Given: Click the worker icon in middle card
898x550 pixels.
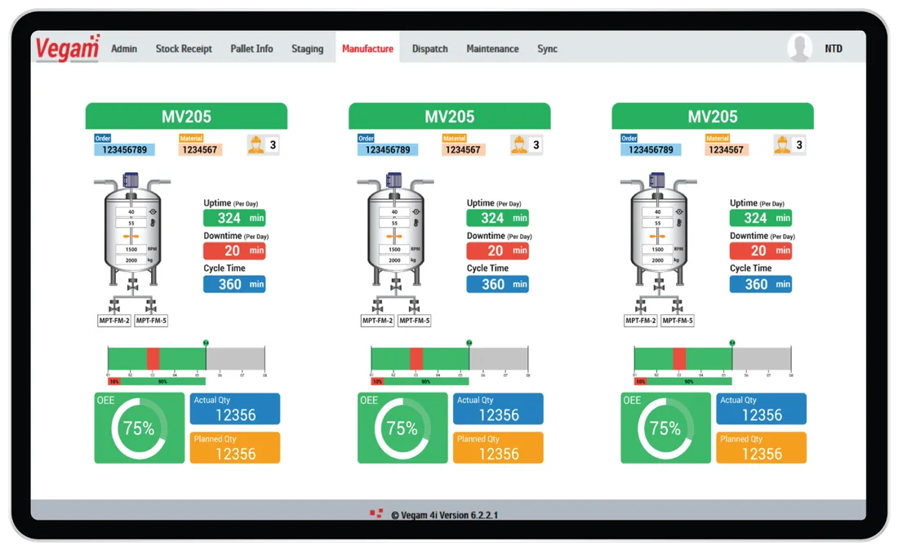Looking at the screenshot, I should point(519,144).
